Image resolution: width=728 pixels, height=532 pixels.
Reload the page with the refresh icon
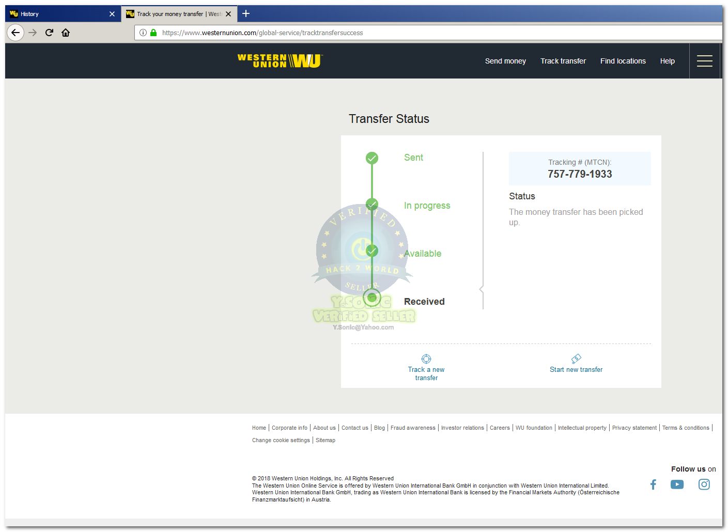tap(49, 33)
